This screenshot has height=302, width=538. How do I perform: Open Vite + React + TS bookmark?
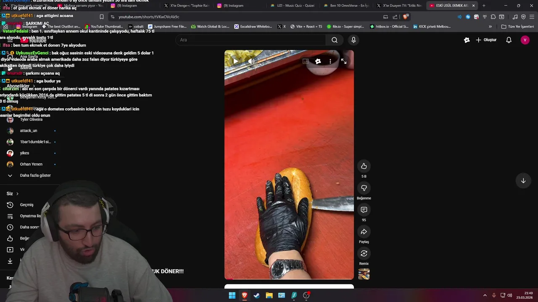306,26
